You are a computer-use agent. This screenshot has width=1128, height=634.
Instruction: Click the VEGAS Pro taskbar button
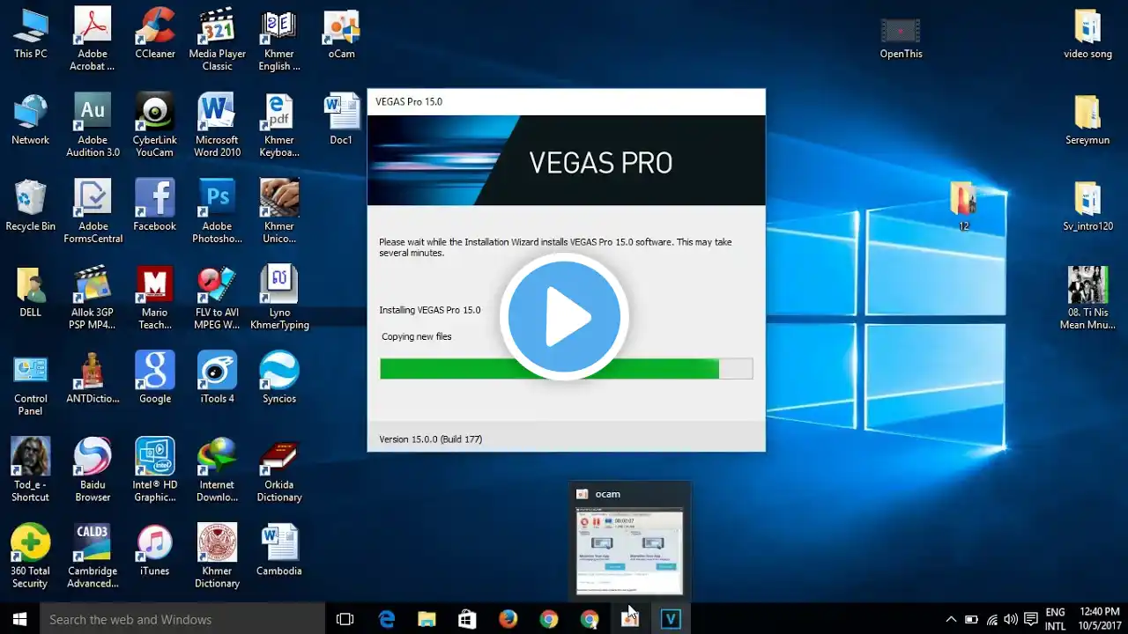pyautogui.click(x=670, y=619)
